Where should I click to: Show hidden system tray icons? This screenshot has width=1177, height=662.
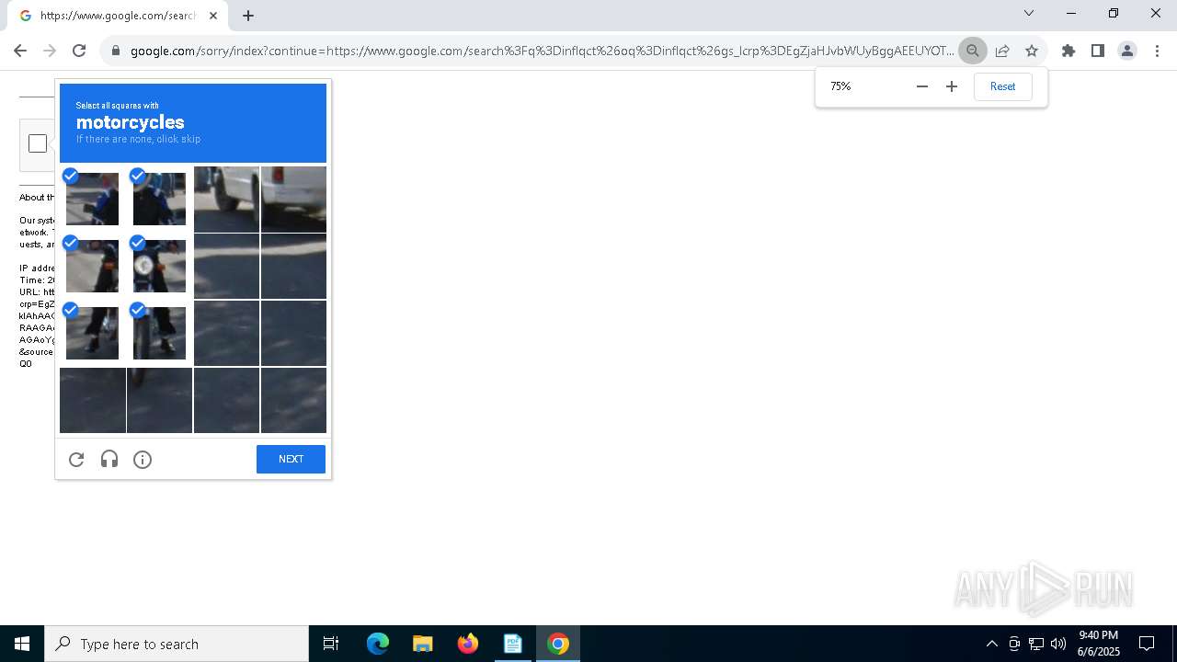click(991, 644)
